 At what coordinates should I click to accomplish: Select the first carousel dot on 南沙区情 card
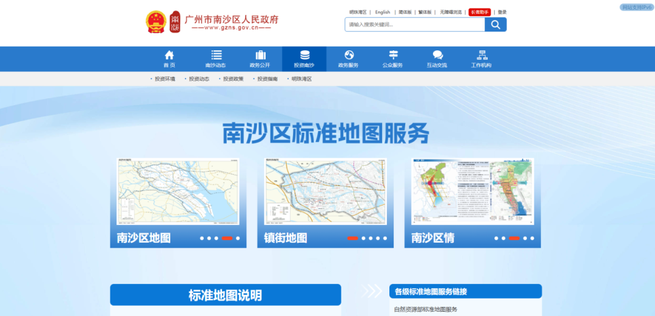coord(496,238)
